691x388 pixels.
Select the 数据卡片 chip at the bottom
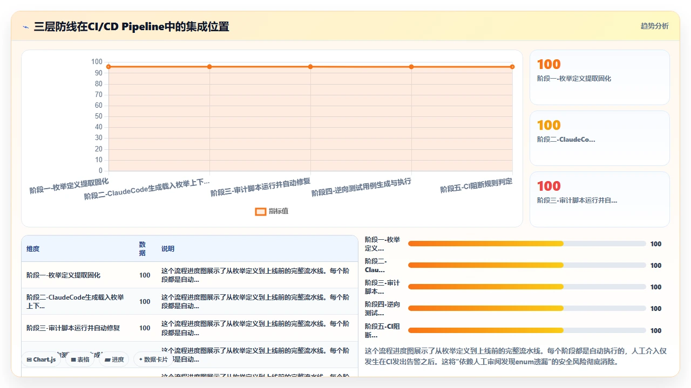tap(153, 359)
